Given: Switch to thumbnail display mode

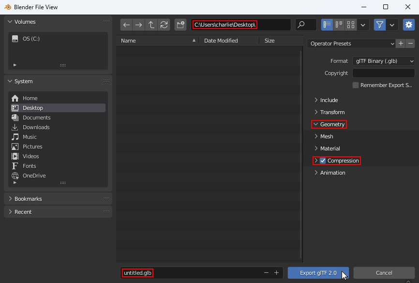Looking at the screenshot, I should pos(351,25).
